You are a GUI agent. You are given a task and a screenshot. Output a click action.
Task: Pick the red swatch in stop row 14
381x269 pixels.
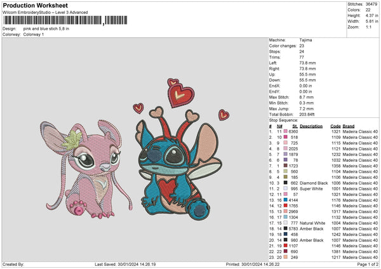pyautogui.click(x=286, y=206)
